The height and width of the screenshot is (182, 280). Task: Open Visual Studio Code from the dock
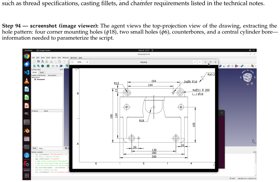pyautogui.click(x=27, y=72)
